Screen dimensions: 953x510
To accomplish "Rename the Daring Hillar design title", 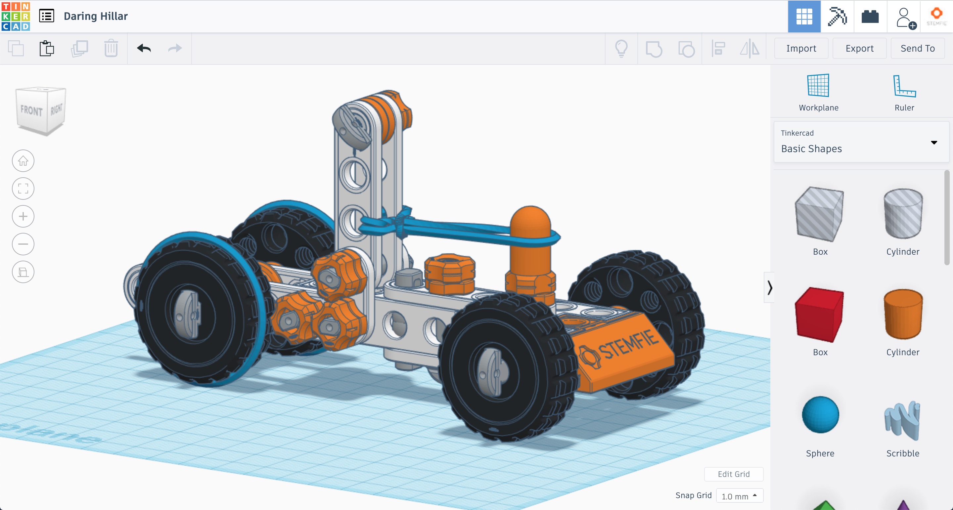I will click(96, 16).
